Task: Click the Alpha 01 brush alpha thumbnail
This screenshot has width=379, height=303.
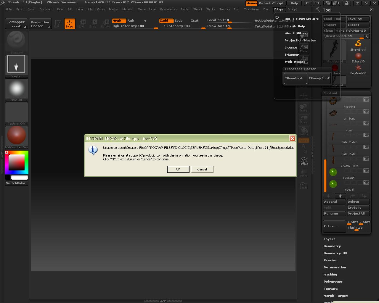Action: click(x=16, y=89)
